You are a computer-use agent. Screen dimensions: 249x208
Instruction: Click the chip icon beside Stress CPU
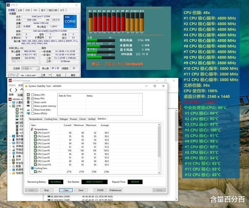click(28, 94)
